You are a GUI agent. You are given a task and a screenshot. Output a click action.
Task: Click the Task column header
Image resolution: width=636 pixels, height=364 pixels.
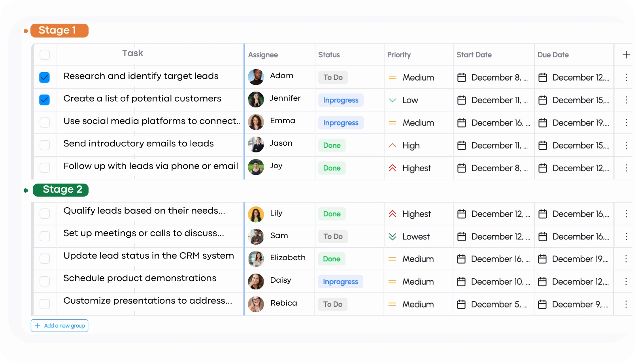[x=132, y=53]
